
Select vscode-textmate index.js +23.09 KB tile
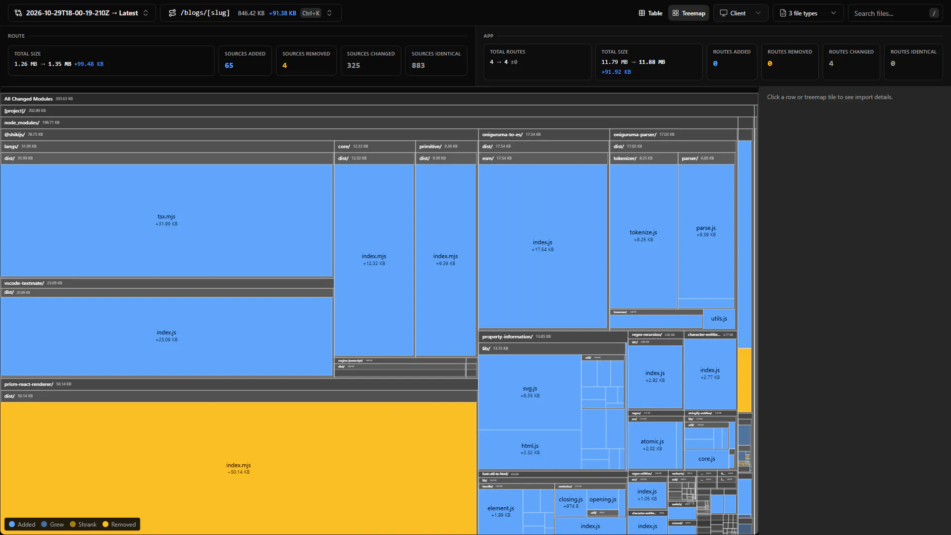[166, 336]
